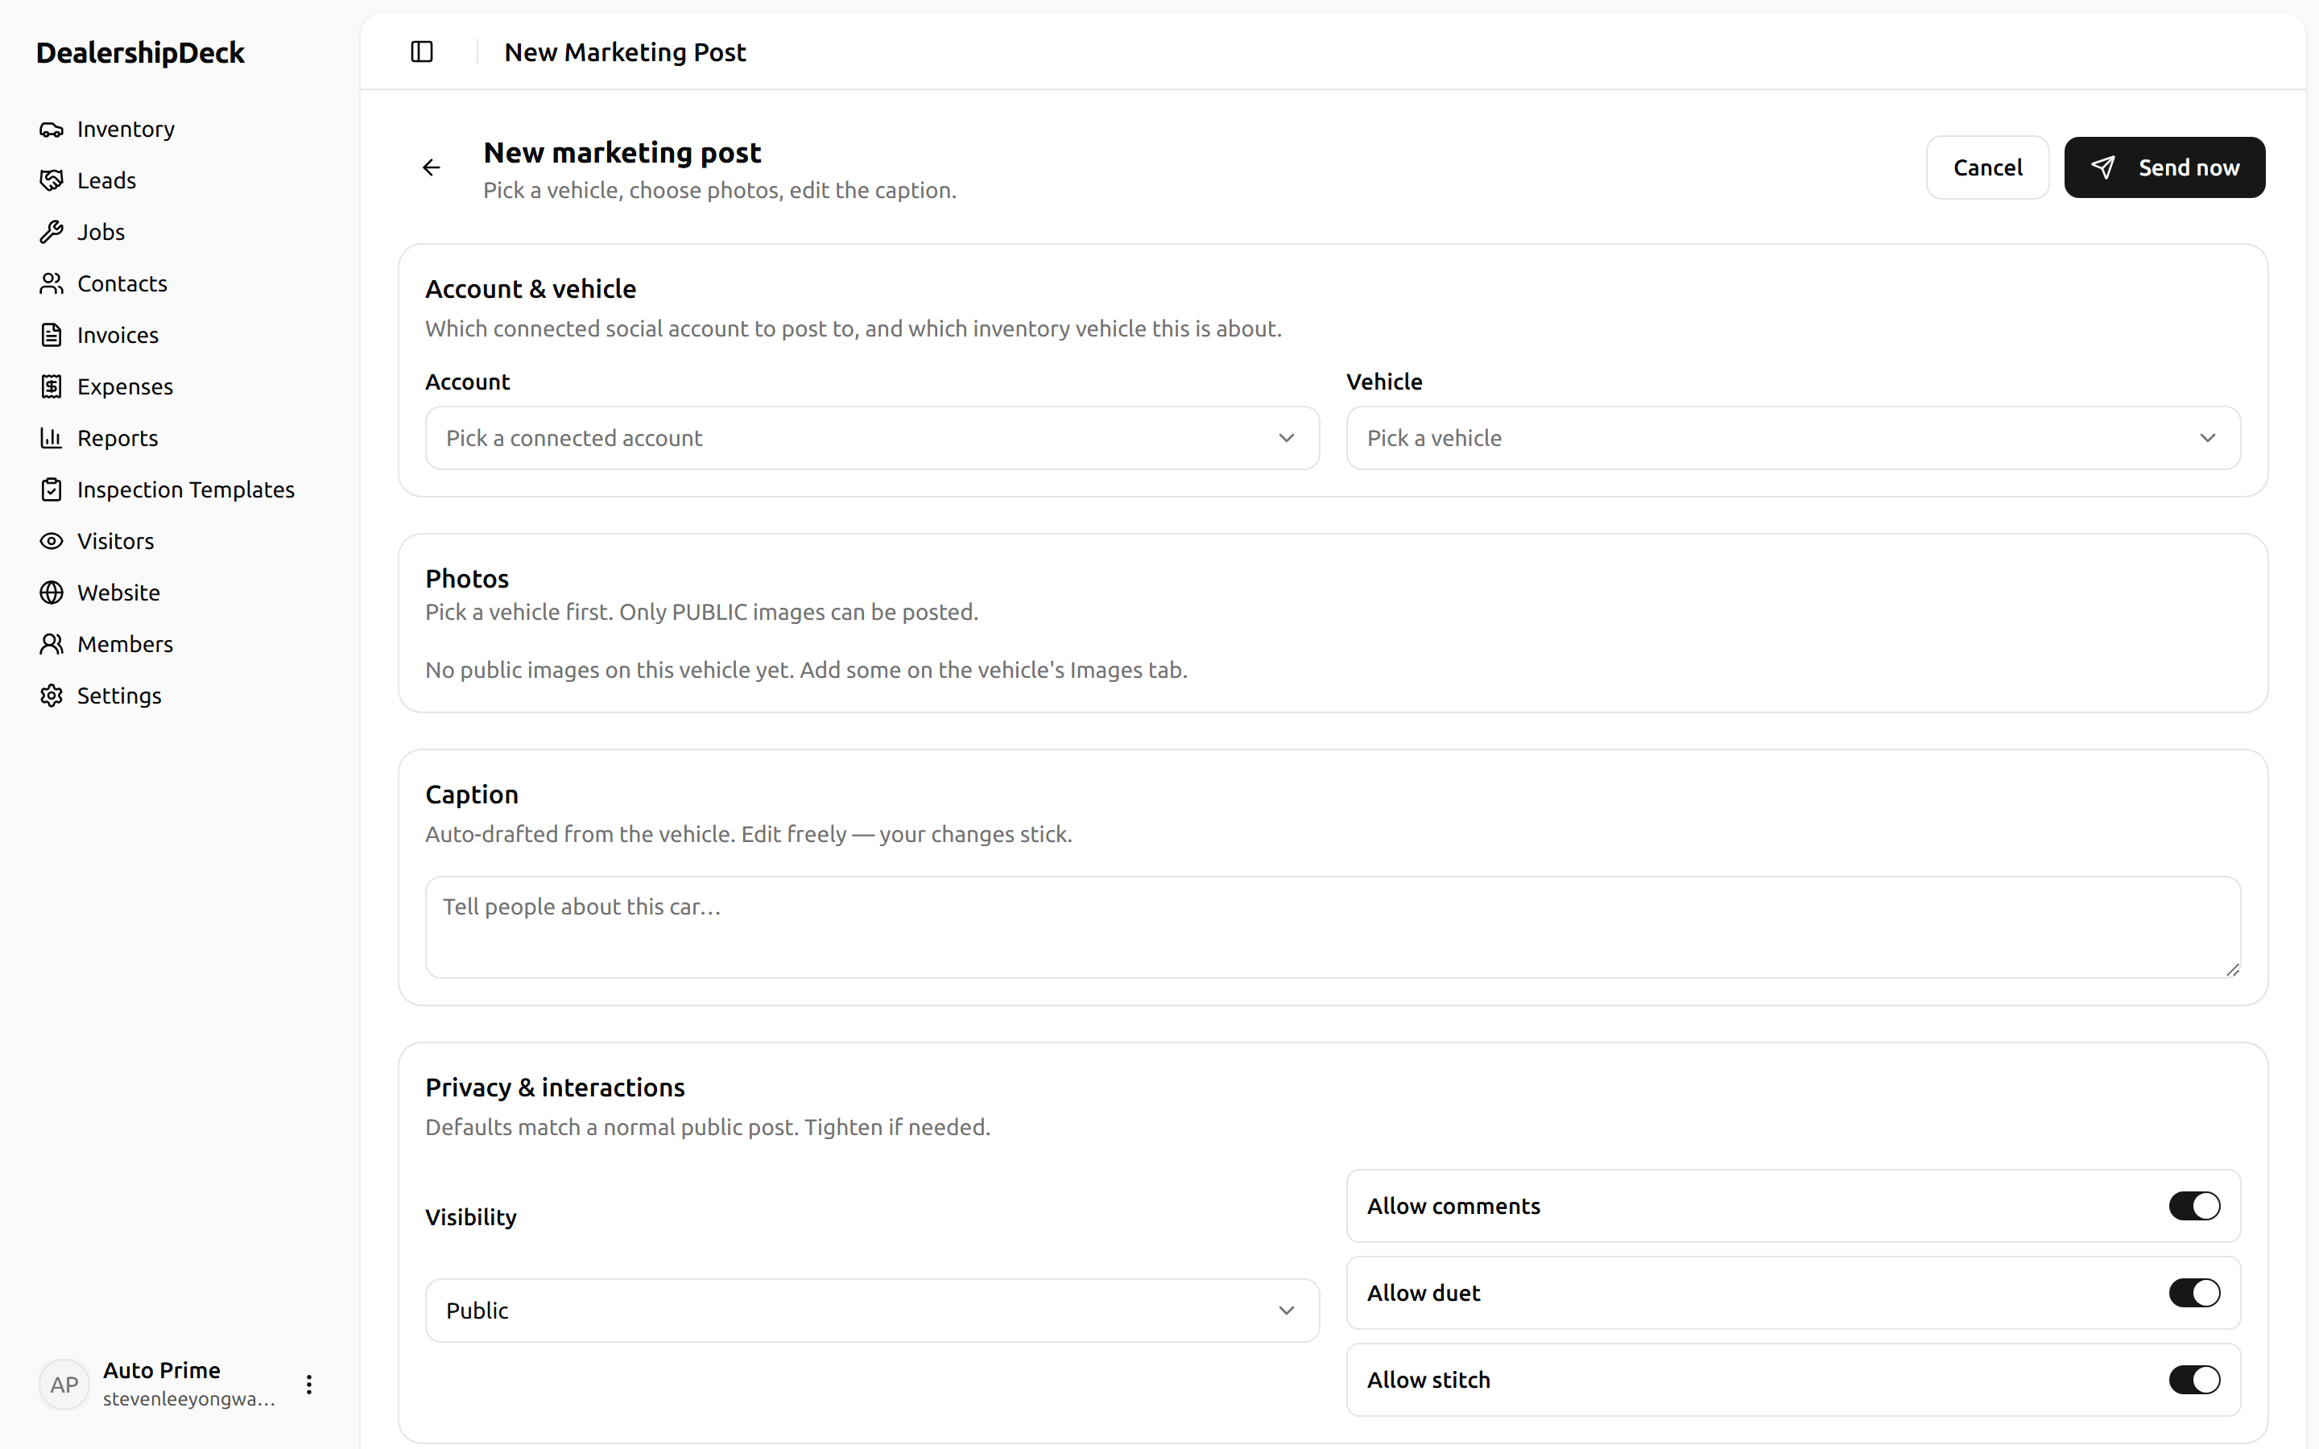This screenshot has width=2319, height=1449.
Task: Toggle the sidebar panel icon
Action: click(x=422, y=52)
